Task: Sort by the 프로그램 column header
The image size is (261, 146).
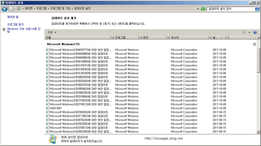Action: [127, 38]
